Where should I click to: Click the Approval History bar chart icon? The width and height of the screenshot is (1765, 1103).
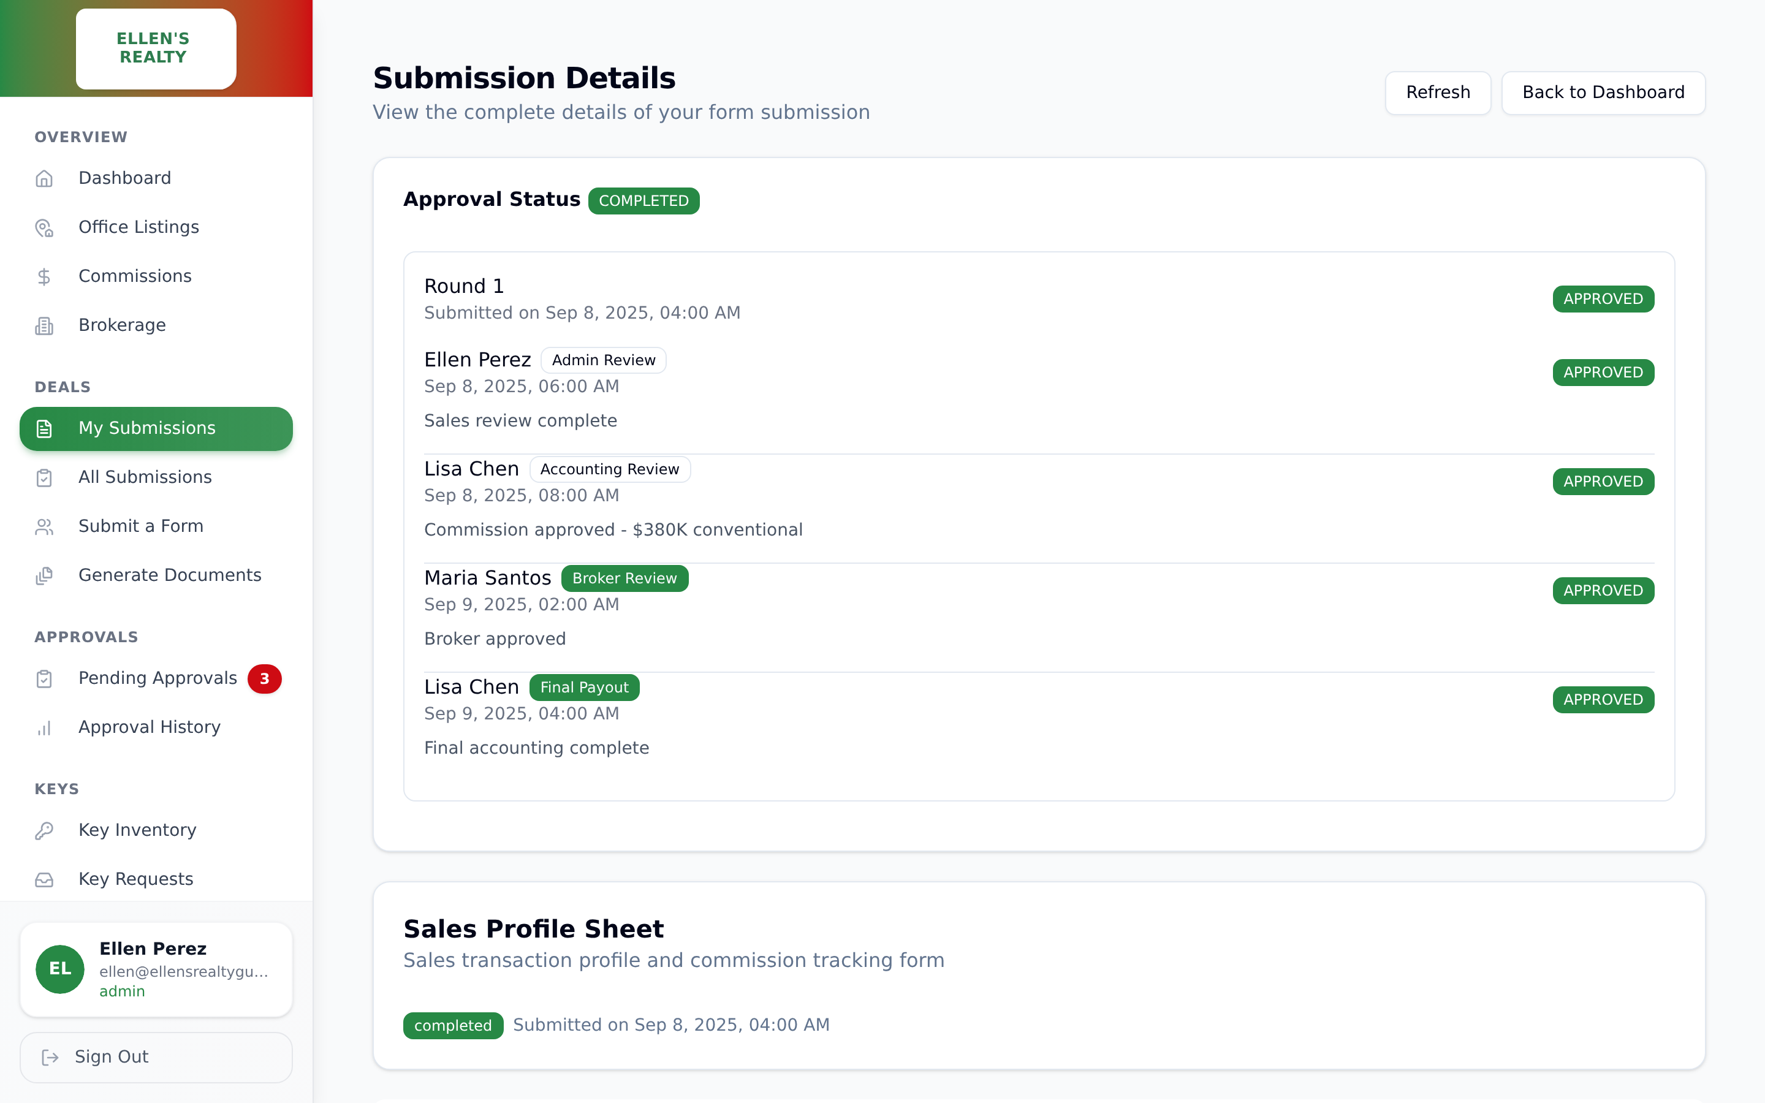click(45, 728)
